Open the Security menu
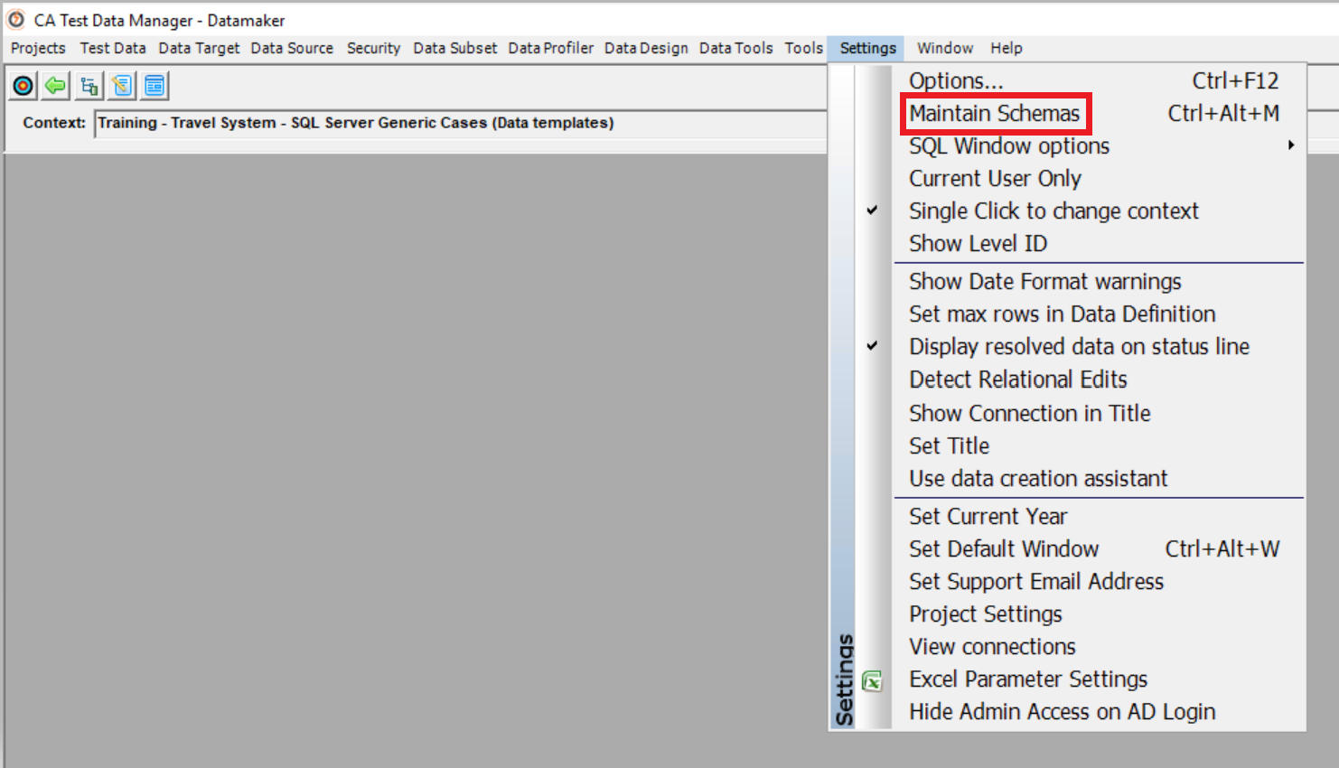The image size is (1339, 768). tap(373, 48)
